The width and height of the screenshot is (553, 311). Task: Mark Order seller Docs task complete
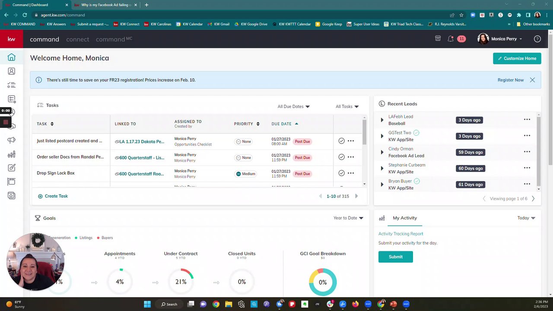click(341, 157)
